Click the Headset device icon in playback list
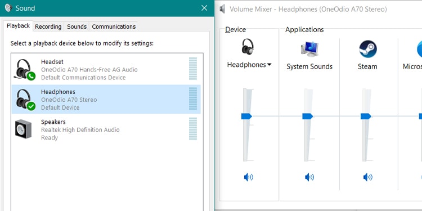This screenshot has height=211, width=422. click(25, 70)
